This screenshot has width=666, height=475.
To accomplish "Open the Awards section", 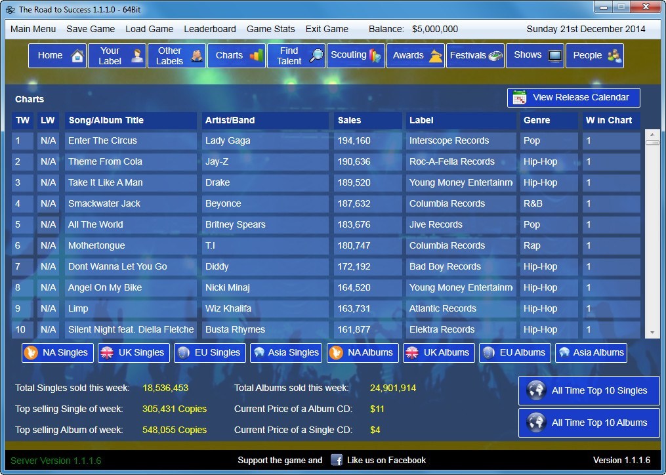I will coord(415,56).
